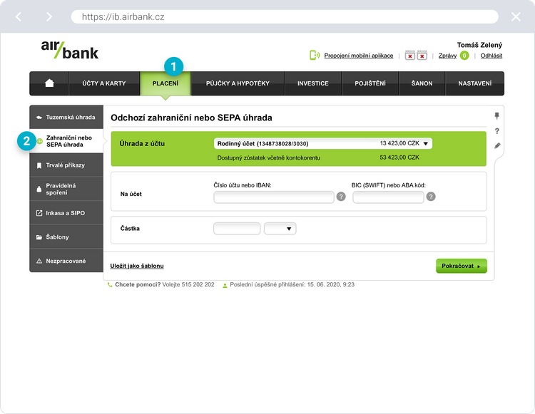Click the home icon in navigation bar
Screen dimensions: 535x414
[x=49, y=83]
